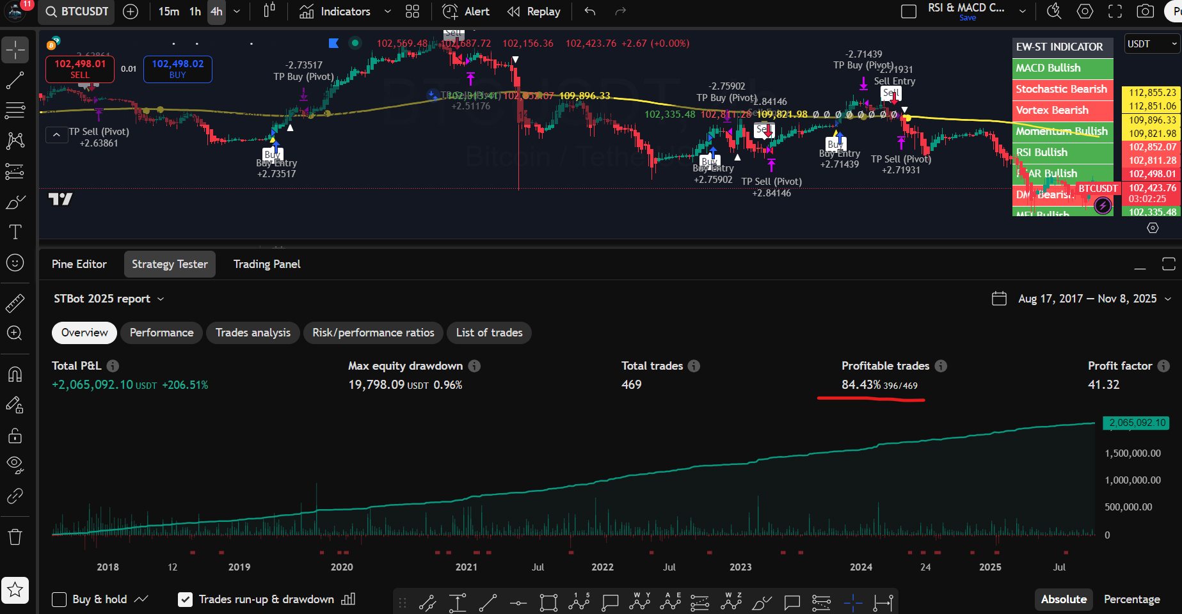Image resolution: width=1182 pixels, height=614 pixels.
Task: Click the 102,498.01 SELL button
Action: tap(80, 69)
